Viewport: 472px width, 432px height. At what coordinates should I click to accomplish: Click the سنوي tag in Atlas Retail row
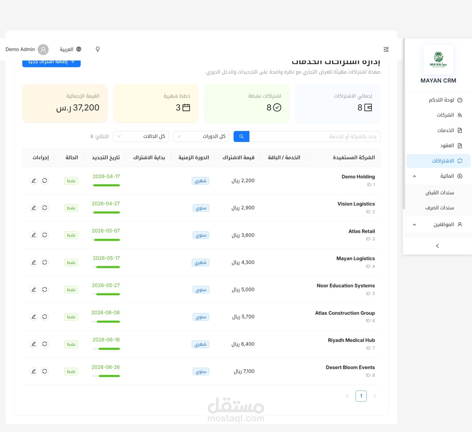tap(201, 235)
